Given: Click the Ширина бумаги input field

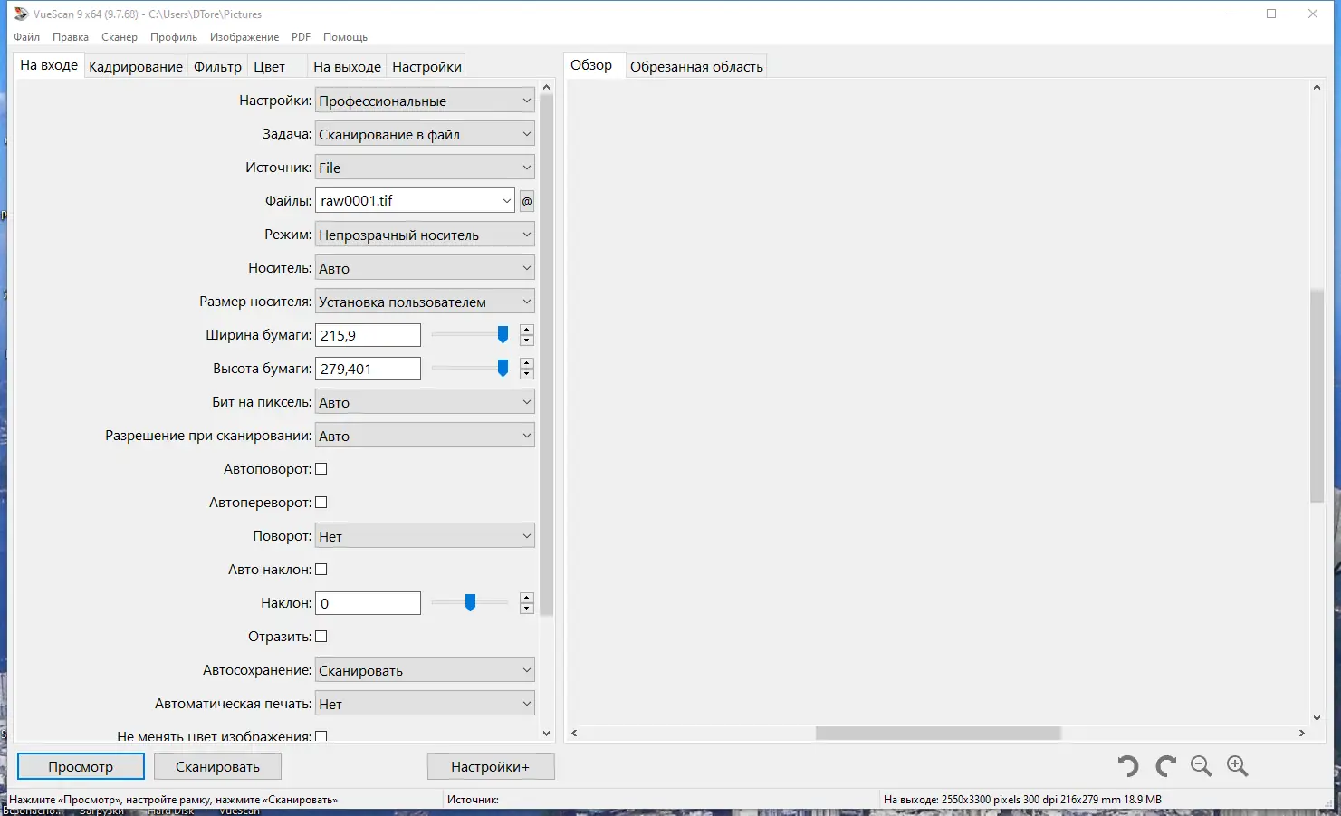Looking at the screenshot, I should [368, 335].
